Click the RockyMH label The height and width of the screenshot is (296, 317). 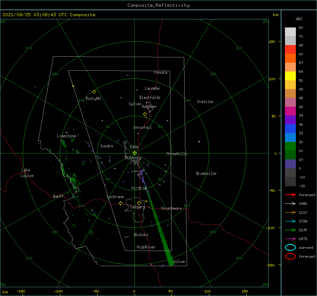(93, 99)
